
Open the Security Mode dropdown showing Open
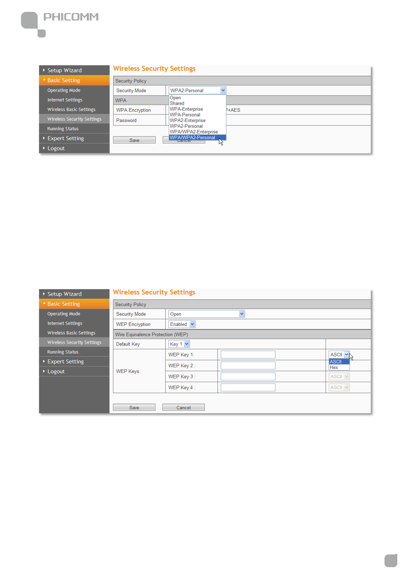tap(207, 314)
